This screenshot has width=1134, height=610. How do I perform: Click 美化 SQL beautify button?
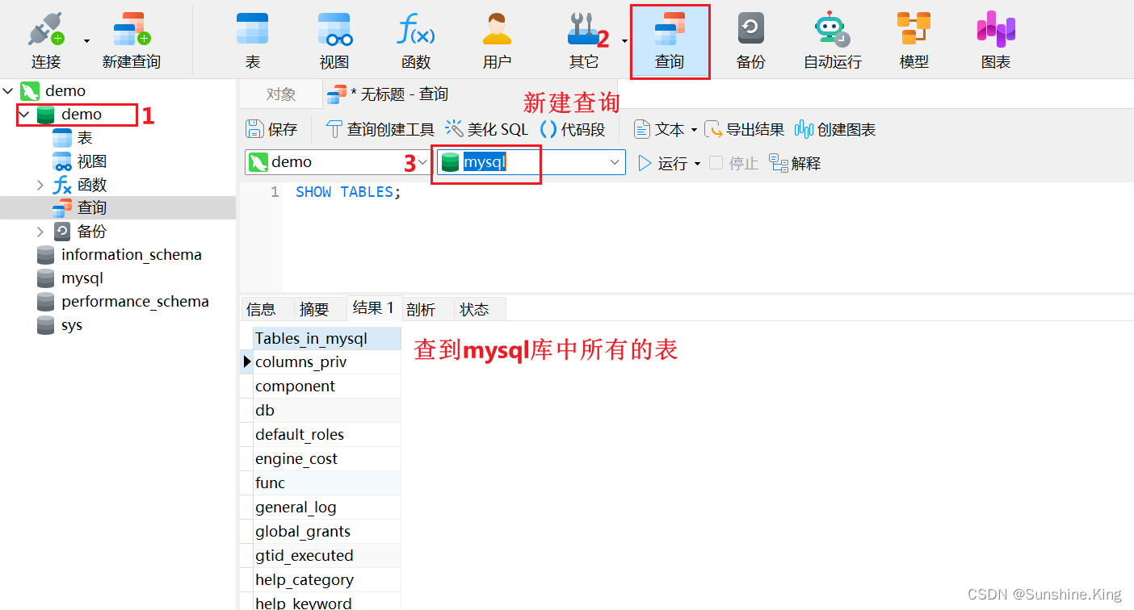tap(486, 129)
